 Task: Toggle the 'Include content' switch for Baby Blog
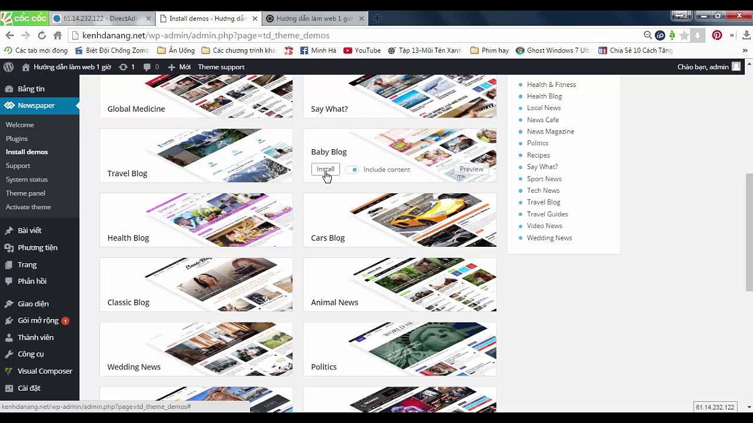point(352,169)
